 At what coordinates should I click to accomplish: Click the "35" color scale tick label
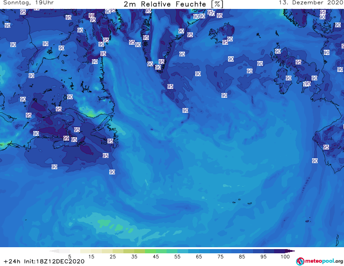pos(134,257)
